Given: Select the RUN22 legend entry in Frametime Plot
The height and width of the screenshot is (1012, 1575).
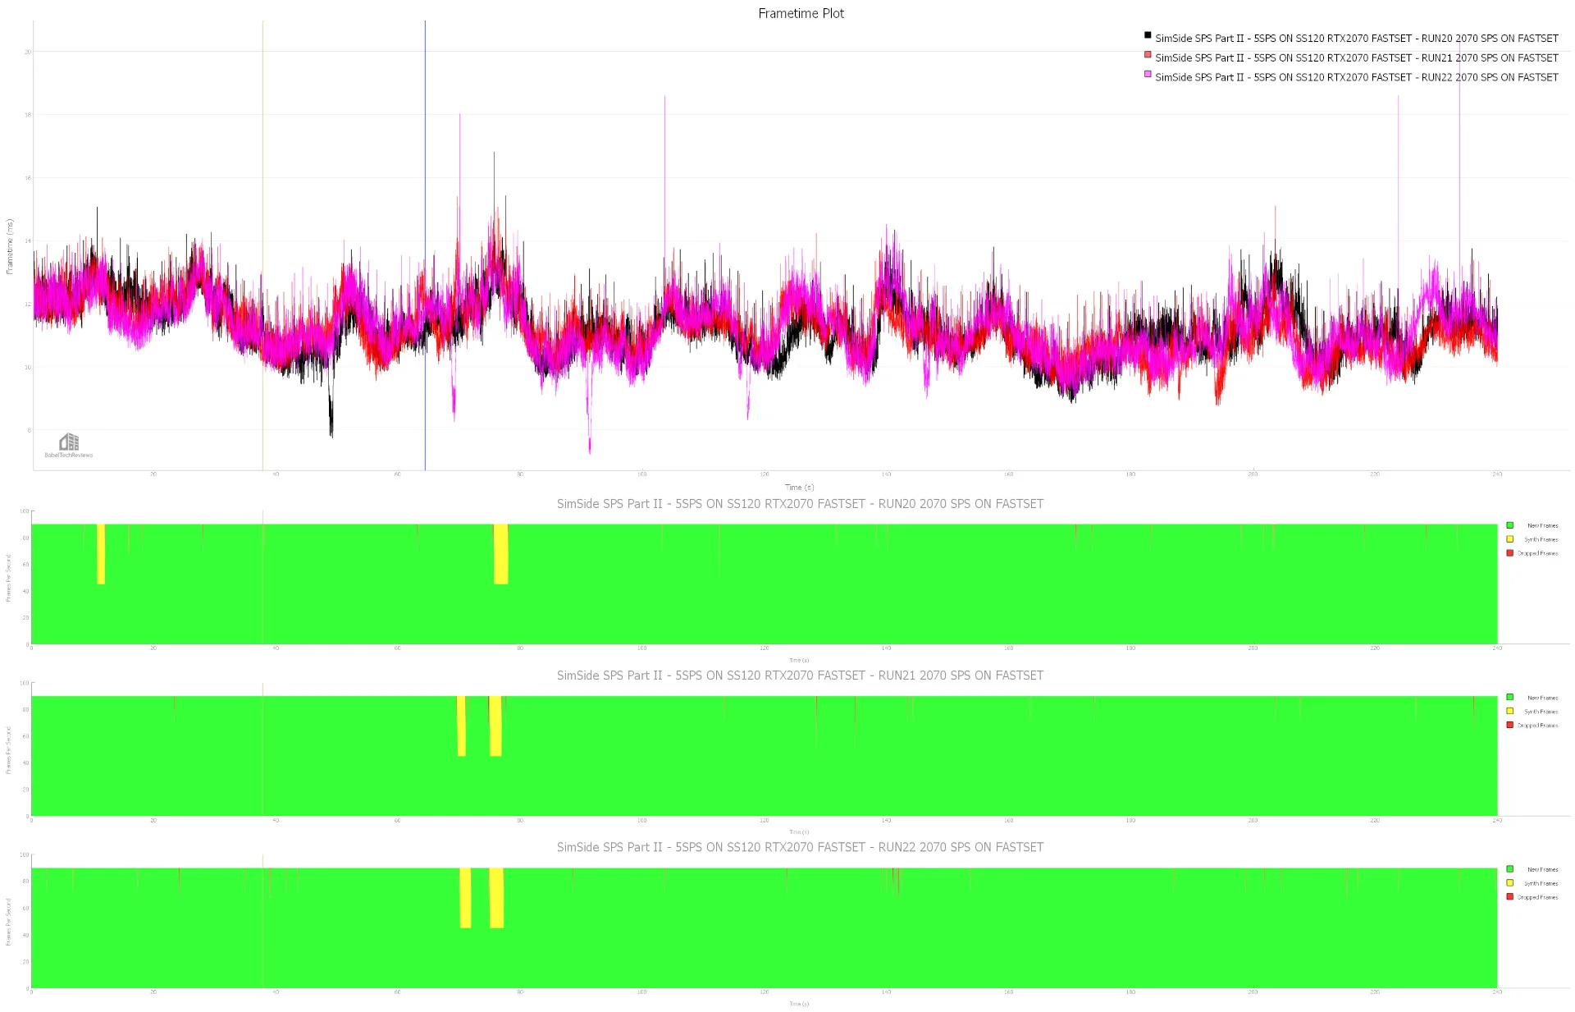Looking at the screenshot, I should point(1351,77).
